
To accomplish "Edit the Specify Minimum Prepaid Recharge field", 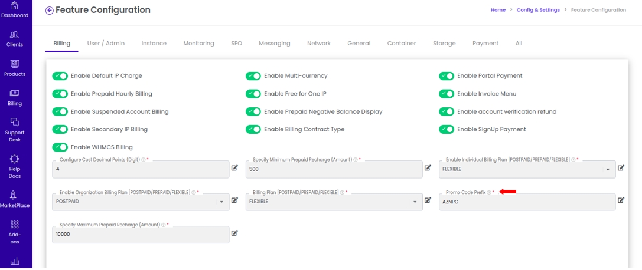I will (428, 167).
